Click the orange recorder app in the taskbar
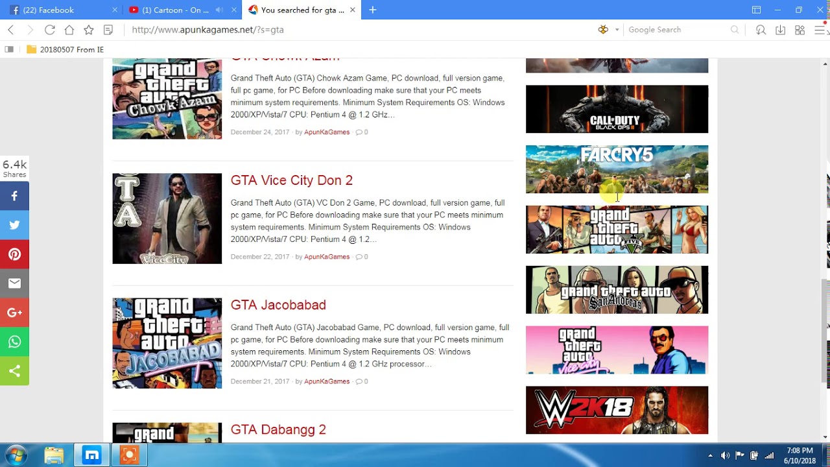Image resolution: width=830 pixels, height=467 pixels. [x=130, y=455]
